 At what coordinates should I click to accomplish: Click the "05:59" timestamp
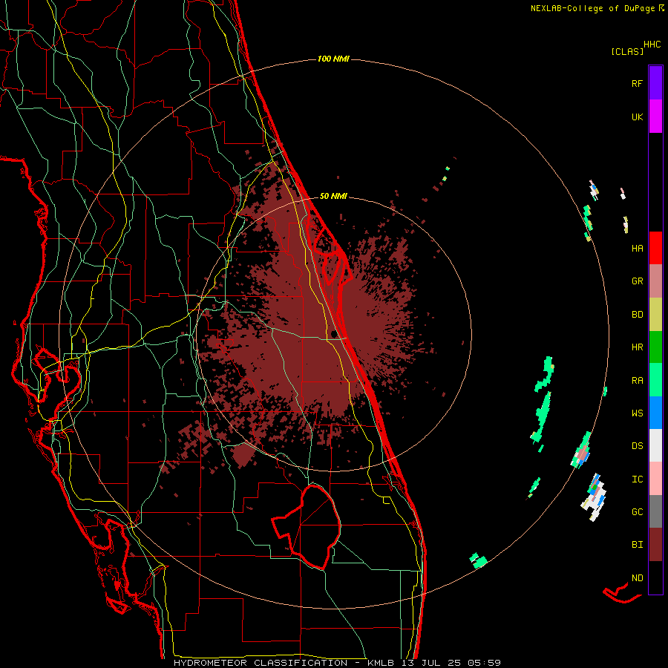point(484,663)
